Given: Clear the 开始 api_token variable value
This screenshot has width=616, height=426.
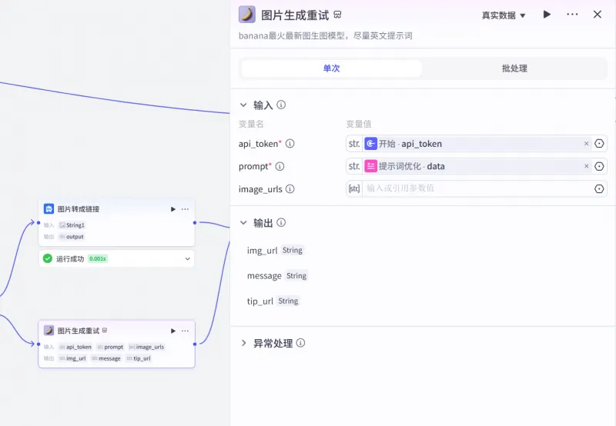Looking at the screenshot, I should pos(586,144).
